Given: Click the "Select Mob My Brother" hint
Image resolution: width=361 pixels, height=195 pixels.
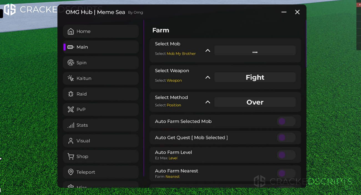Looking at the screenshot, I should (x=175, y=54).
